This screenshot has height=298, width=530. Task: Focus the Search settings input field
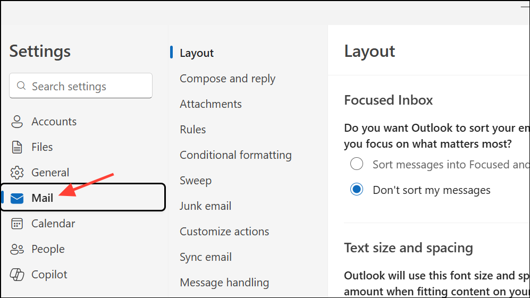click(x=81, y=86)
